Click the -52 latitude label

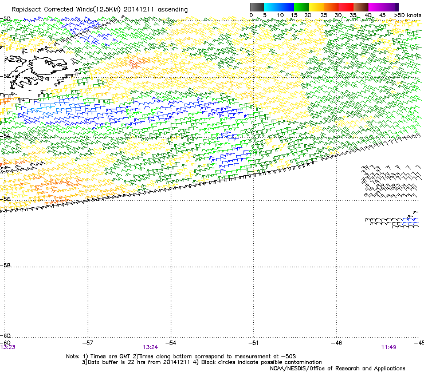pyautogui.click(x=5, y=76)
